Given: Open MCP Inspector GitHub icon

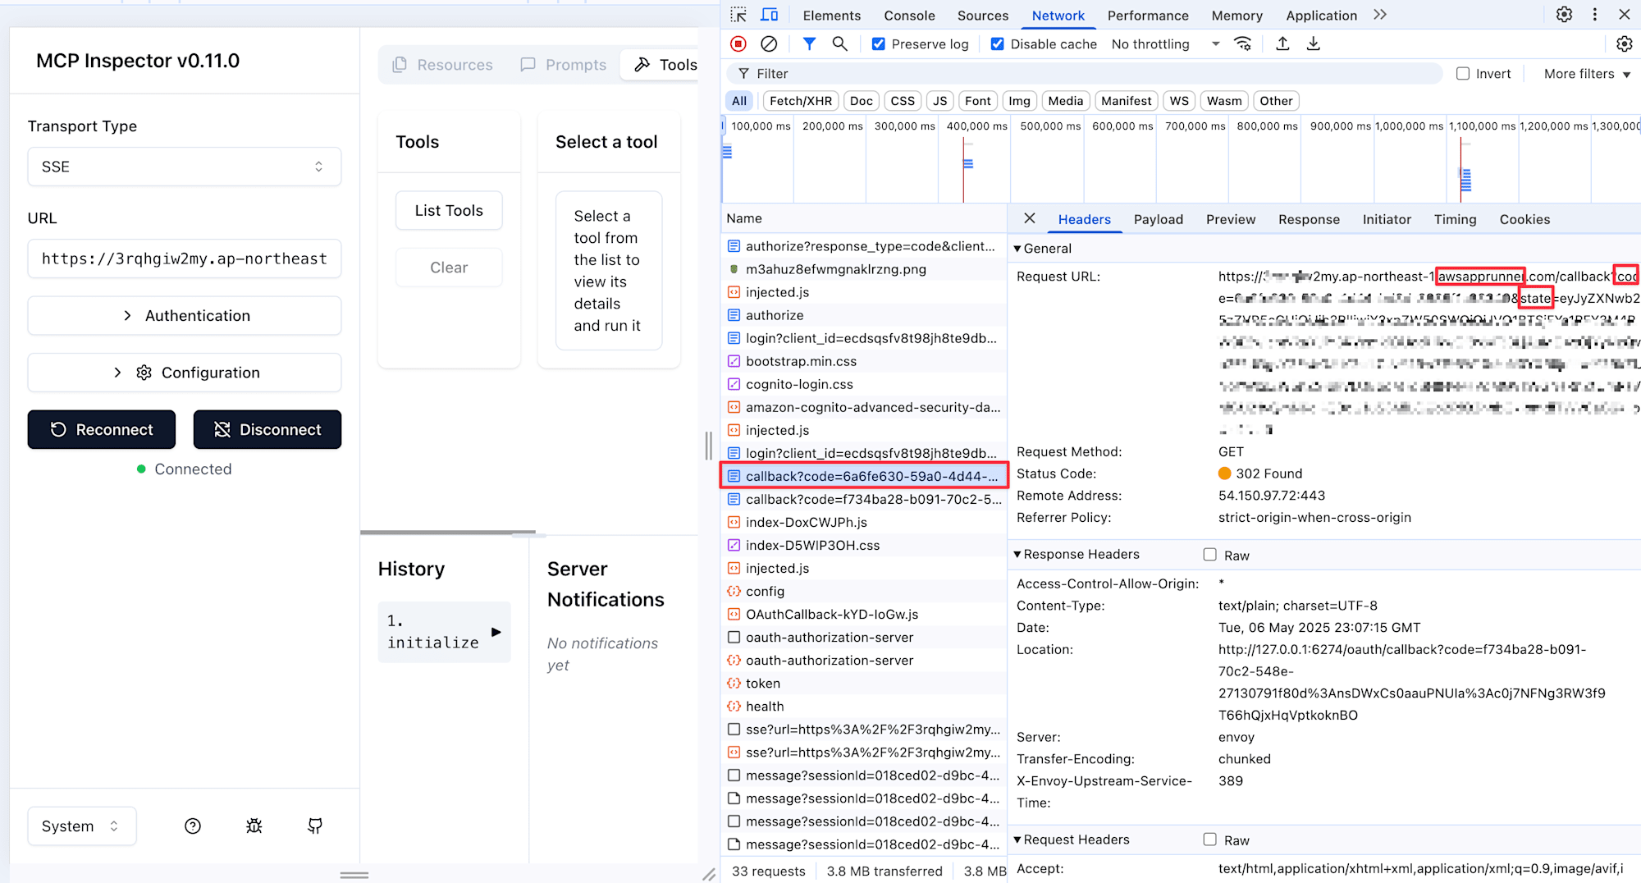Looking at the screenshot, I should 315,826.
